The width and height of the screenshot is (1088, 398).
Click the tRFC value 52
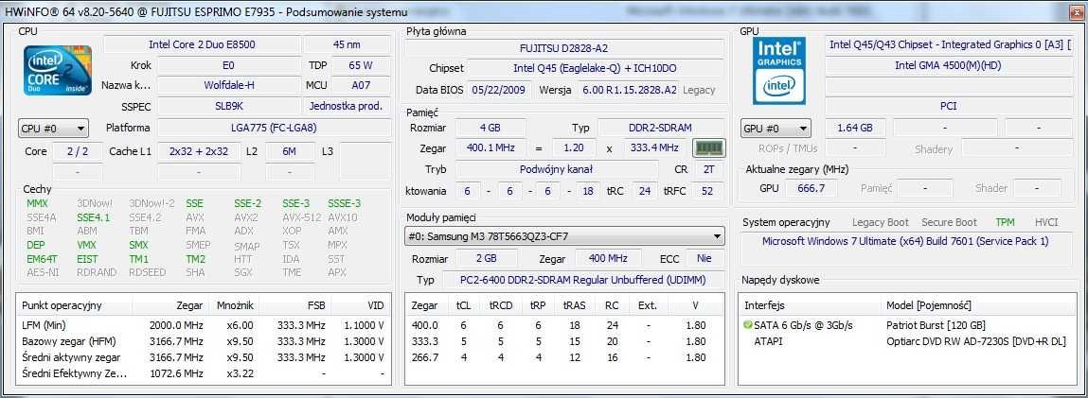point(707,191)
